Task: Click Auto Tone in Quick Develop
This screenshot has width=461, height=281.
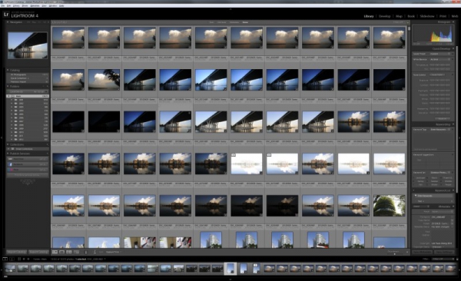Action: point(437,75)
